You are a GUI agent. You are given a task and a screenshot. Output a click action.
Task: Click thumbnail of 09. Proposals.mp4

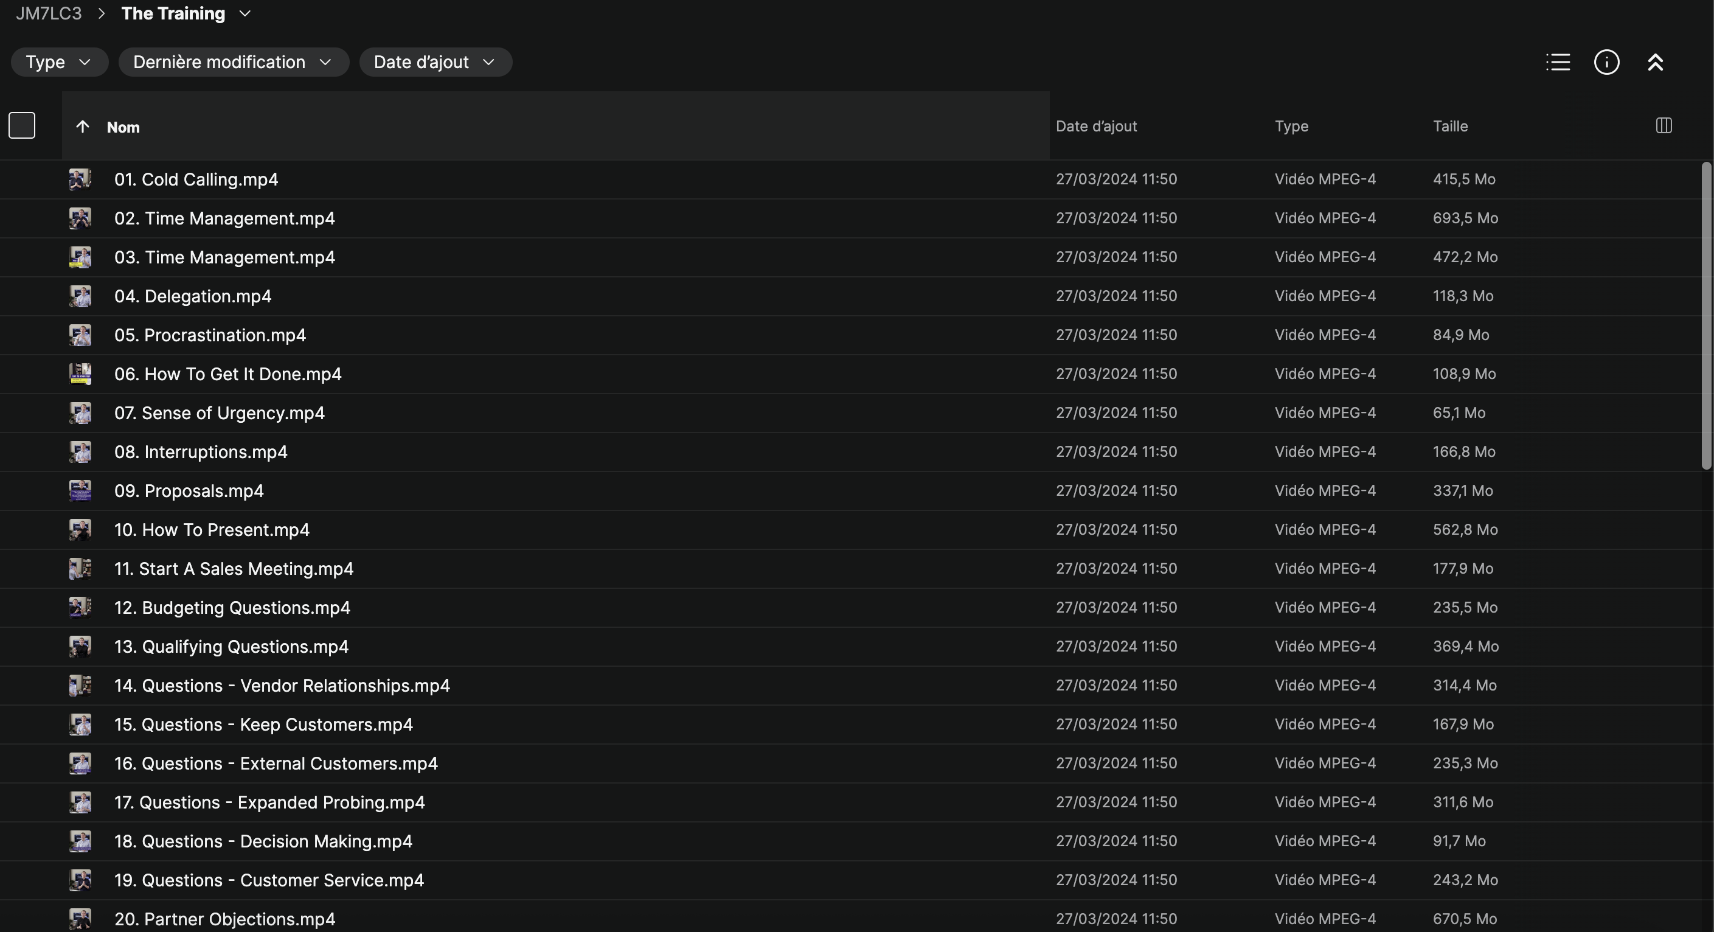(80, 490)
